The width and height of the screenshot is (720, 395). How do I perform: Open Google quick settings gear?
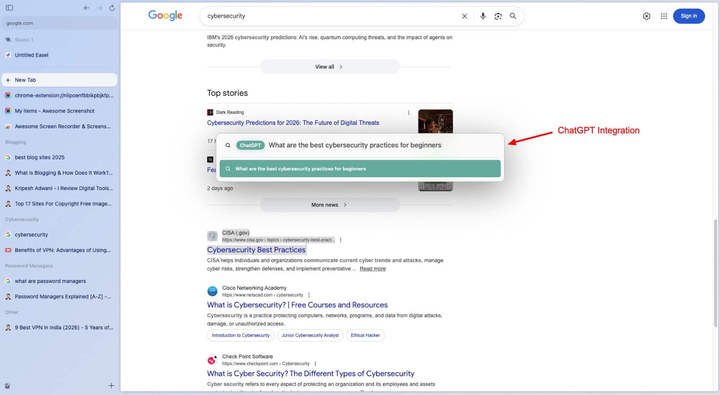[x=646, y=16]
